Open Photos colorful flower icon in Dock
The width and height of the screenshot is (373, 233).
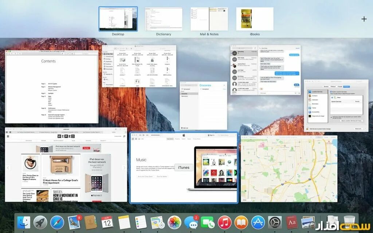point(174,222)
